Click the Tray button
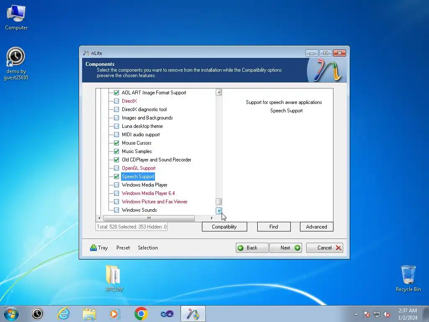Image resolution: width=429 pixels, height=322 pixels. [99, 248]
